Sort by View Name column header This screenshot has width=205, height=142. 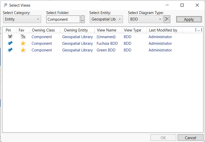[x=106, y=30]
